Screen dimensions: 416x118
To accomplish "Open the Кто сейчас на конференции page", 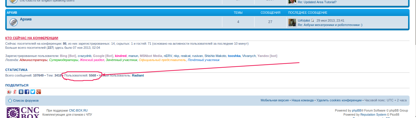I will pos(32,38).
